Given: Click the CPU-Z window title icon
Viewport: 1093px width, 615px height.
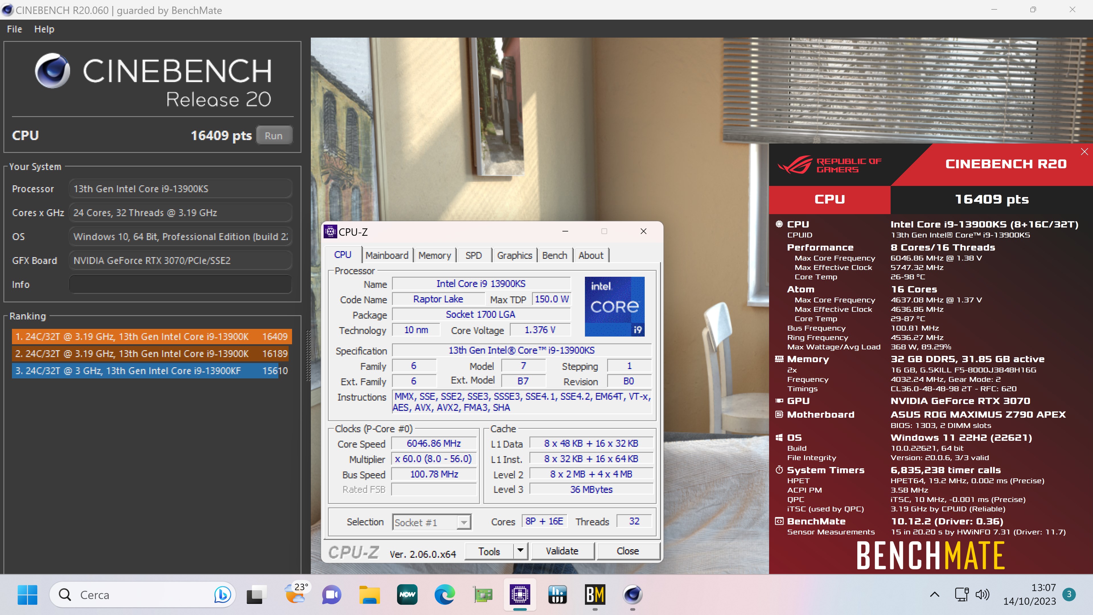Looking at the screenshot, I should (x=330, y=232).
